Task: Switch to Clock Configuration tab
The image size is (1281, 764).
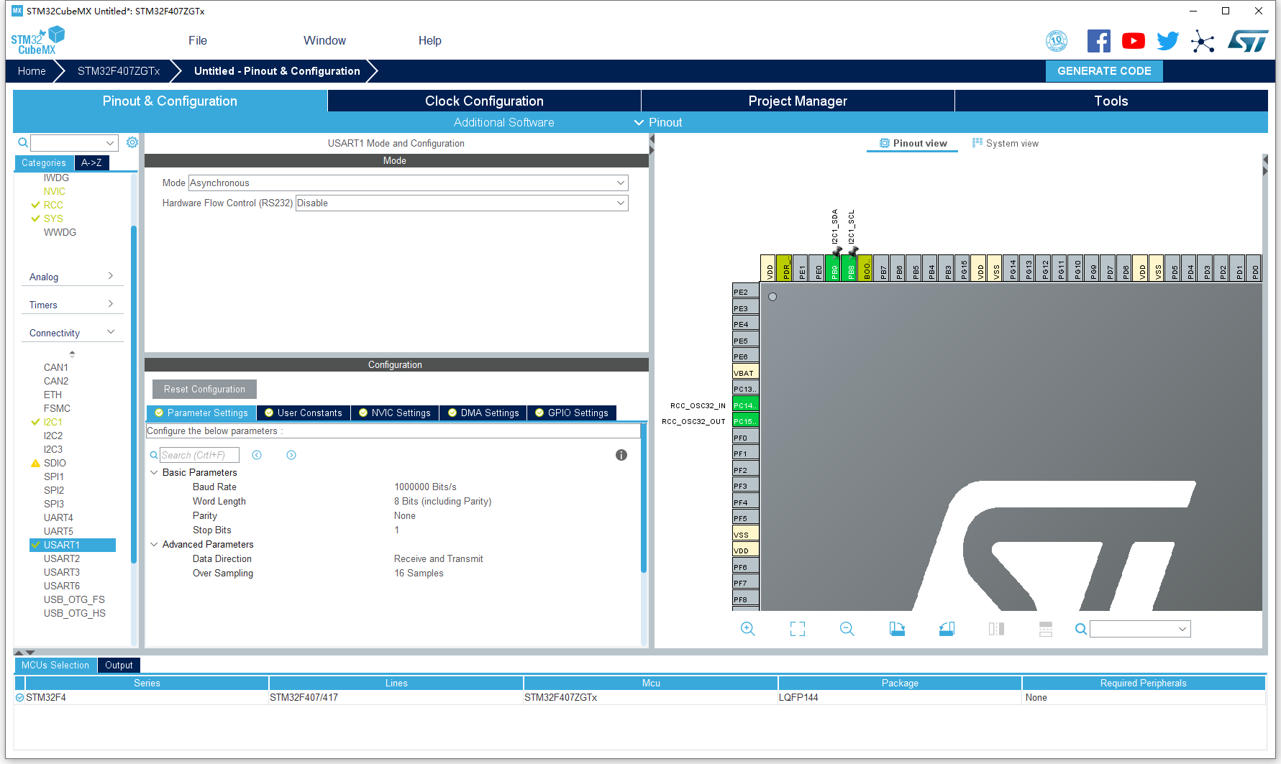Action: click(x=484, y=101)
